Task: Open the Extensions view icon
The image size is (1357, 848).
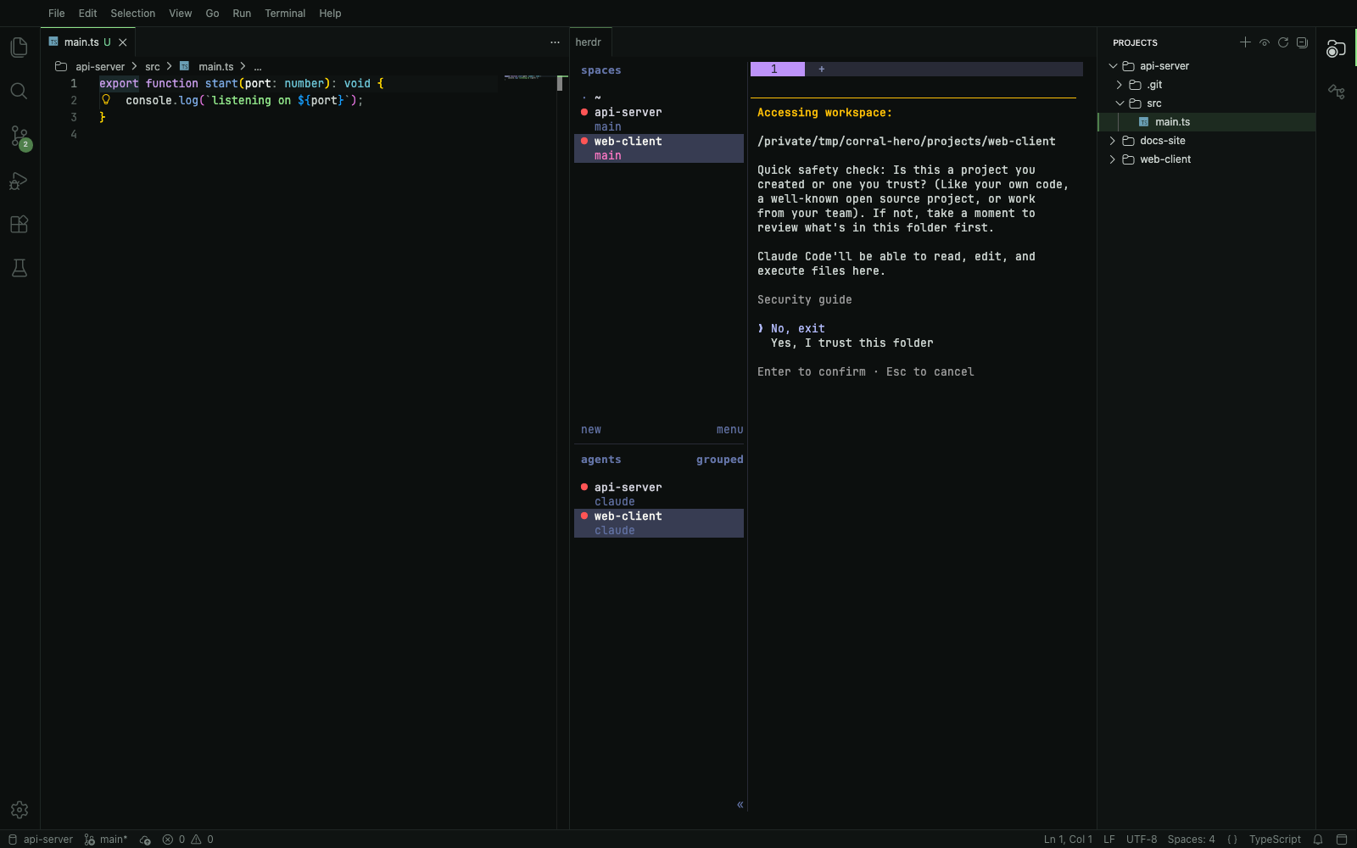Action: 19,225
